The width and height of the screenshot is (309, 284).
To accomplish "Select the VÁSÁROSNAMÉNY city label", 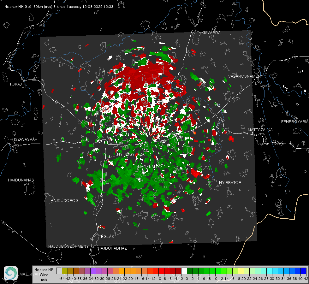I will tap(246, 76).
